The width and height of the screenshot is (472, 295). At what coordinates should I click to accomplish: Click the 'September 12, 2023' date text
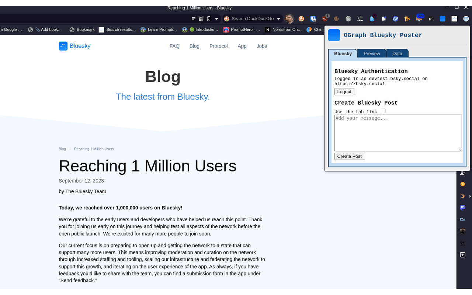[x=81, y=181]
